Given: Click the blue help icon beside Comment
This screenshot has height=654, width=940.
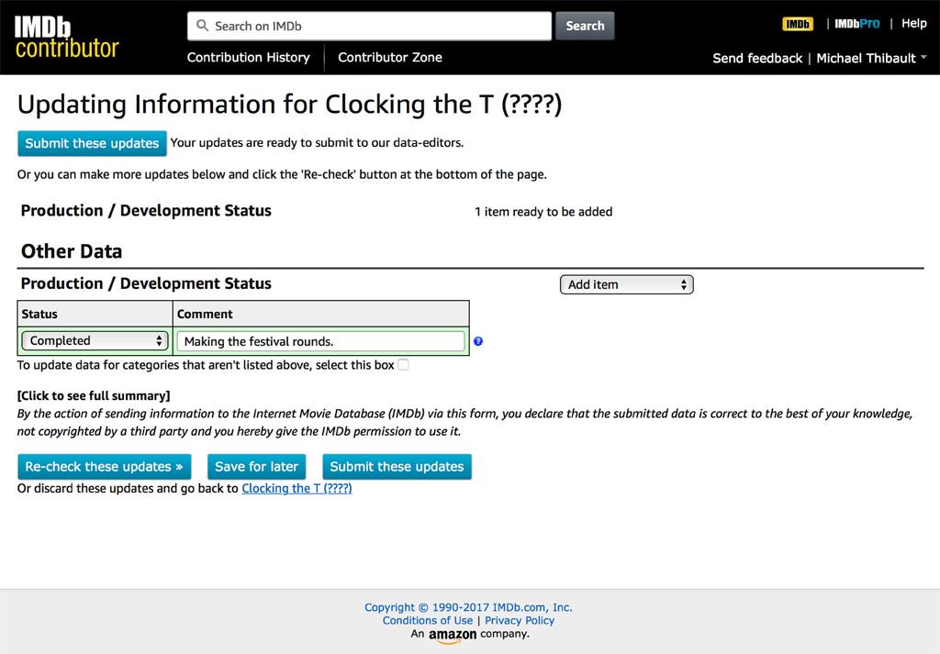Looking at the screenshot, I should click(x=478, y=341).
